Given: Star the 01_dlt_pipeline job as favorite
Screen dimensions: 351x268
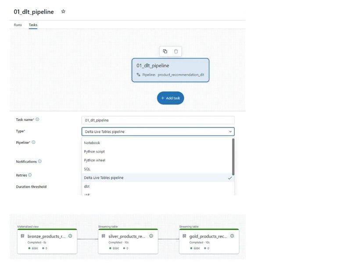Looking at the screenshot, I should click(x=63, y=12).
